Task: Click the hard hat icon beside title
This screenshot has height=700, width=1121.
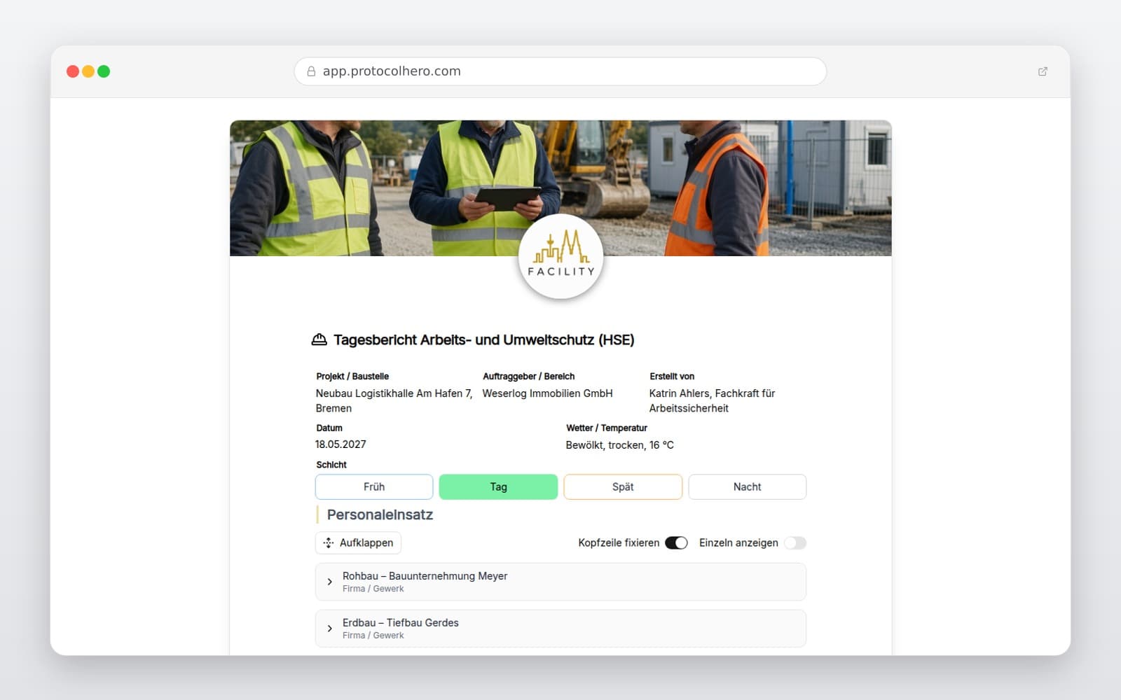Action: pos(319,339)
